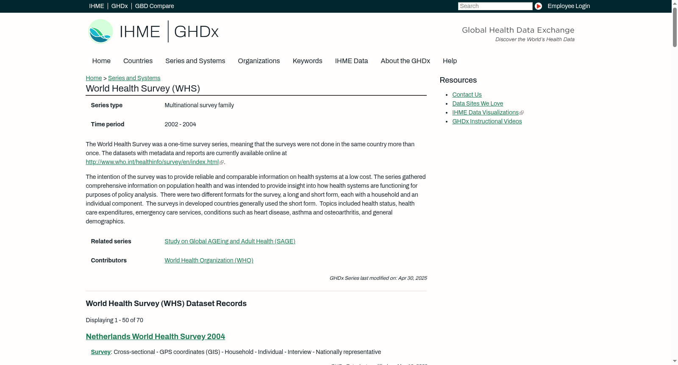Click the external link icon next to IHME Data Visualizations
The image size is (678, 365).
(522, 113)
